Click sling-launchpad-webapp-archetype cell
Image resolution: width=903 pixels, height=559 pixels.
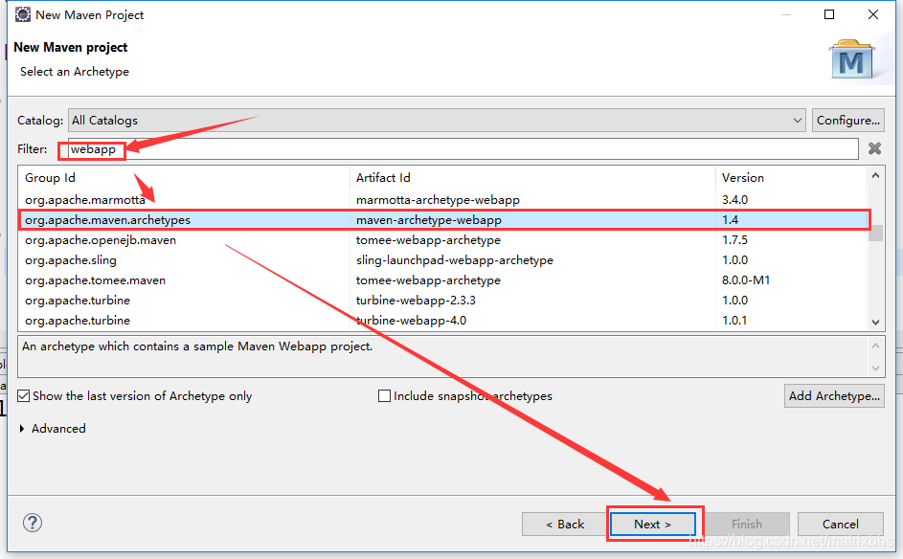point(455,260)
